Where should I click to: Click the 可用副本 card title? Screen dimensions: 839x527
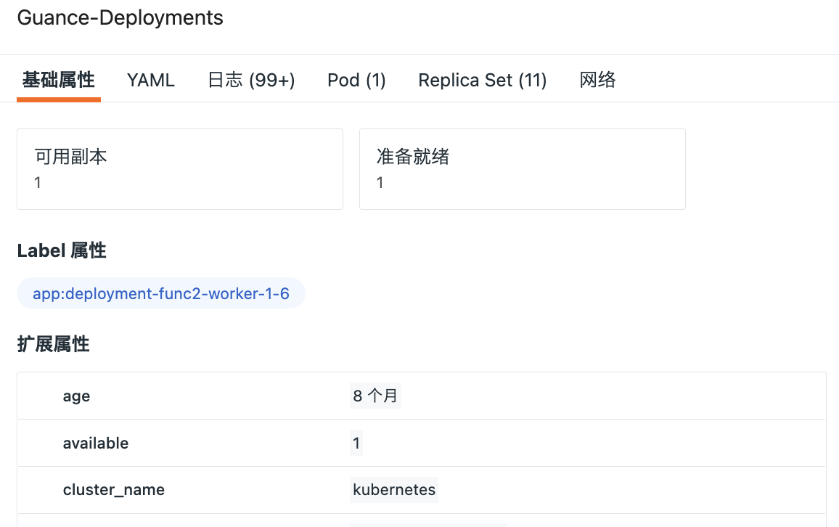[x=71, y=156]
